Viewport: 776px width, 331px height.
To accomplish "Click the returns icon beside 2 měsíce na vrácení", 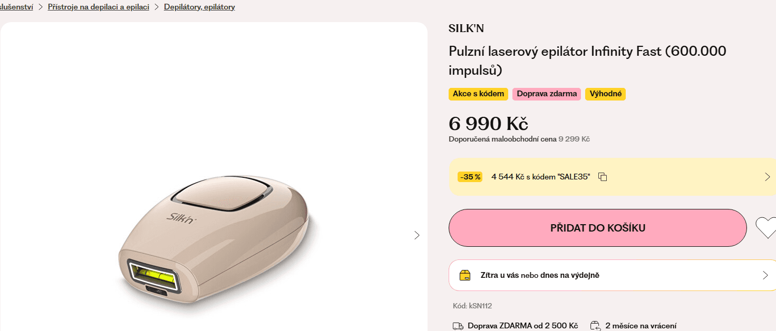I will [596, 325].
